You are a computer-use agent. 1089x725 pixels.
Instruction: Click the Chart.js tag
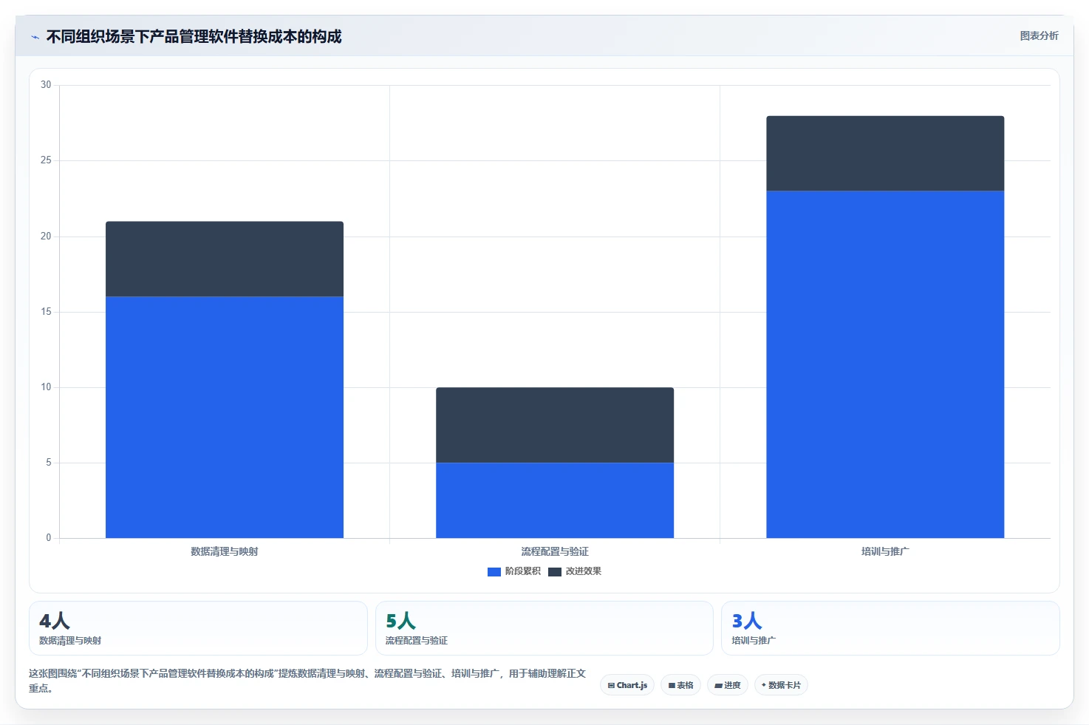pos(627,685)
